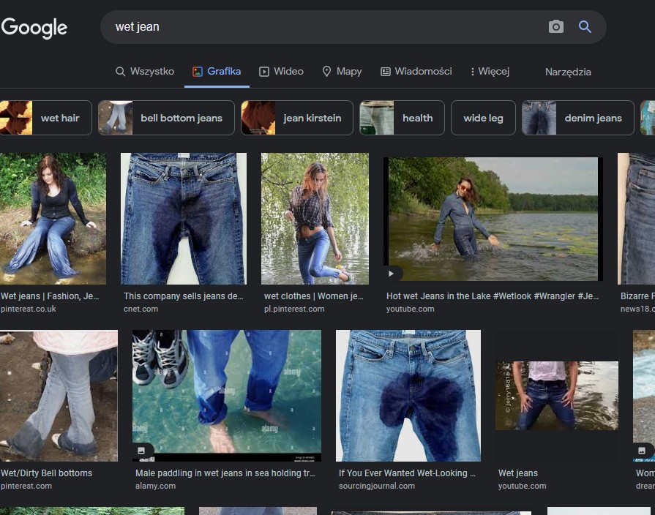Select the health suggestion chip
This screenshot has width=655, height=515.
pos(402,118)
